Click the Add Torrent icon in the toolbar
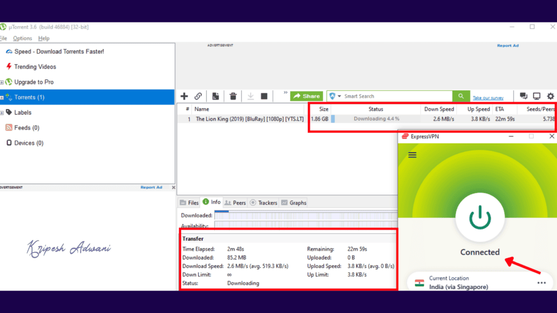 click(x=184, y=96)
